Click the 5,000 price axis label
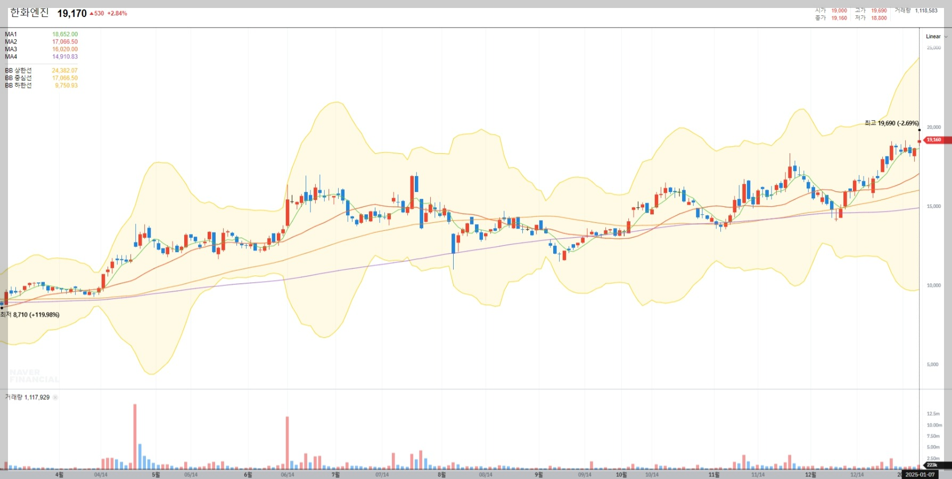 click(932, 365)
